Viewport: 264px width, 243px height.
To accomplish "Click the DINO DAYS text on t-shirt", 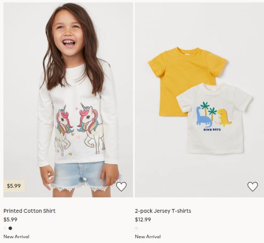I will (212, 130).
